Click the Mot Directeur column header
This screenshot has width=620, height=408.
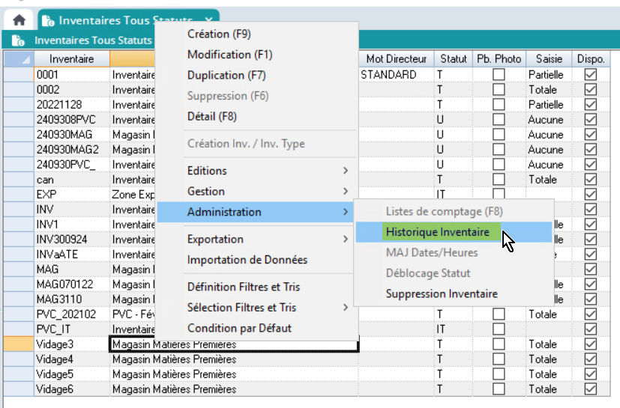[396, 59]
